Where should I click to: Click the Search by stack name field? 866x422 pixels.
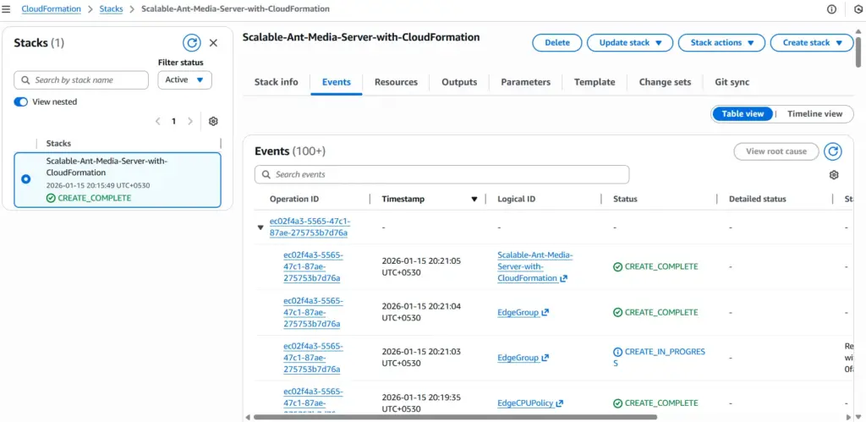(81, 80)
